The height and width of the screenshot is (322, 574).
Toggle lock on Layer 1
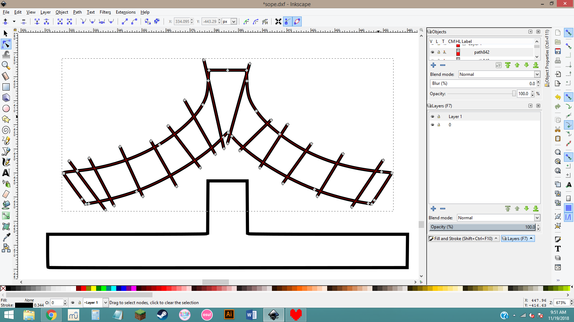click(x=438, y=117)
